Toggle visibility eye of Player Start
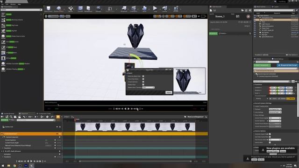299x168 pixels. point(255,28)
